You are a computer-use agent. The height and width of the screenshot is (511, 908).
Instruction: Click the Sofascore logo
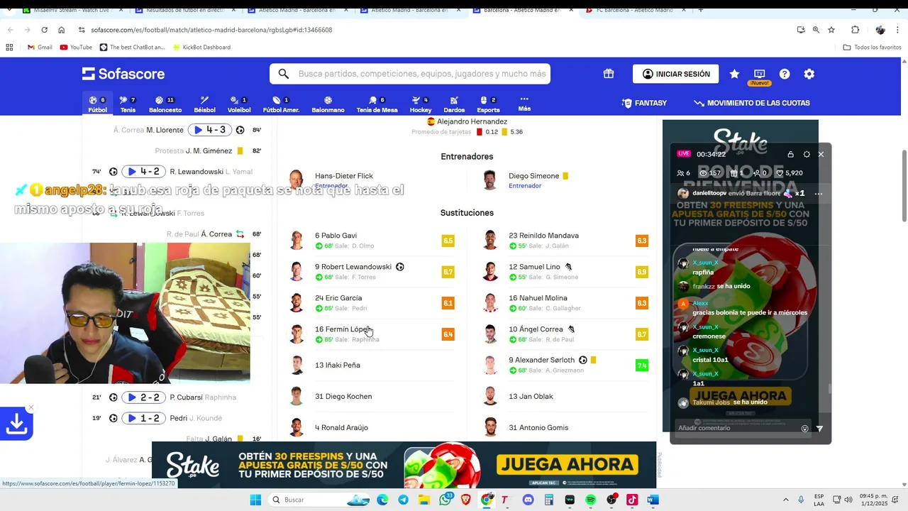tap(123, 74)
